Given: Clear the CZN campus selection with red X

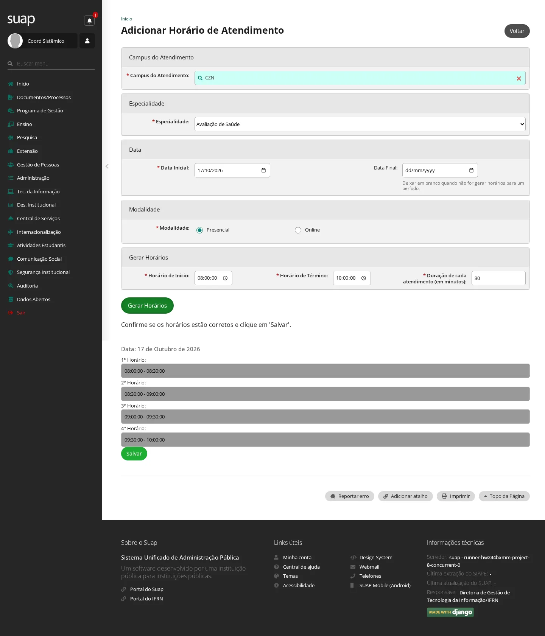Looking at the screenshot, I should (x=519, y=78).
